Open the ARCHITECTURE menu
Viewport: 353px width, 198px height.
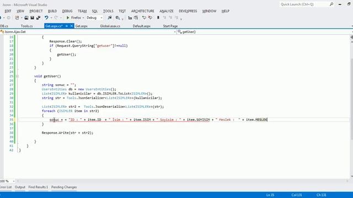click(142, 11)
